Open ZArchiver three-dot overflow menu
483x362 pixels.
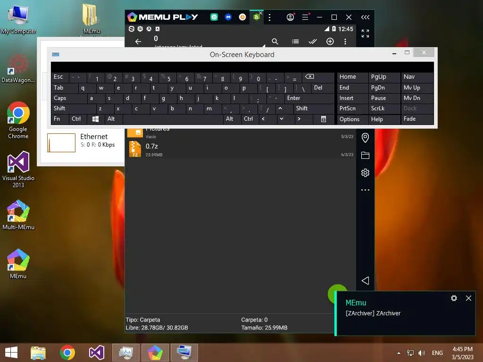[x=345, y=41]
